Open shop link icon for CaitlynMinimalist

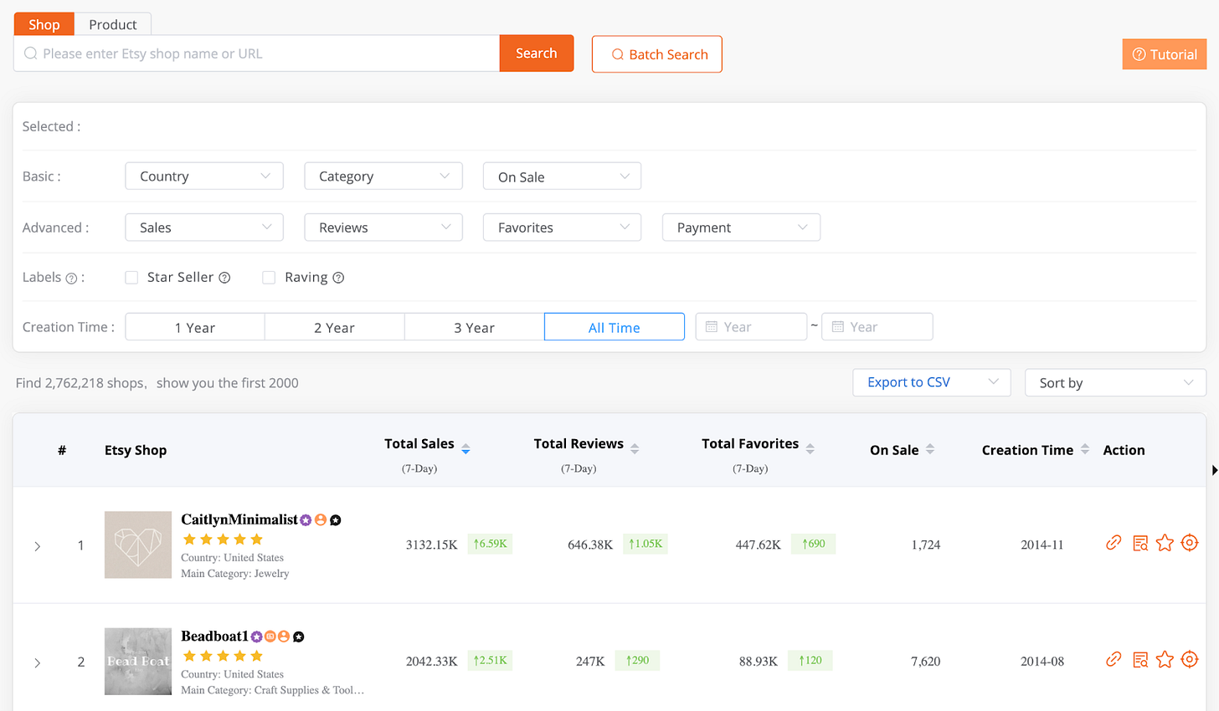1114,543
